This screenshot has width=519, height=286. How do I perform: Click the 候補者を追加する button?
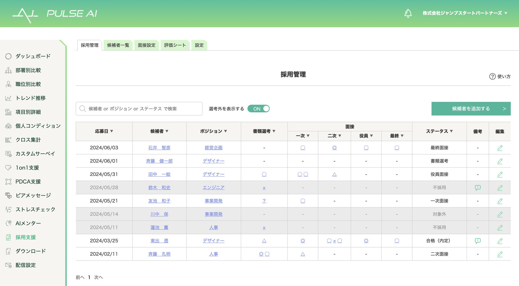coord(471,109)
